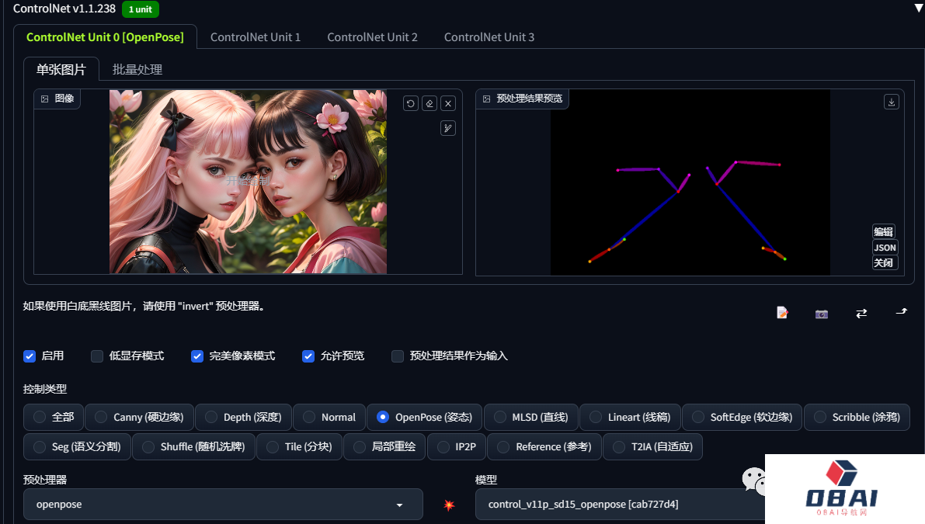Switch to ControlNet Unit 1 tab
Image resolution: width=925 pixels, height=524 pixels.
tap(256, 37)
